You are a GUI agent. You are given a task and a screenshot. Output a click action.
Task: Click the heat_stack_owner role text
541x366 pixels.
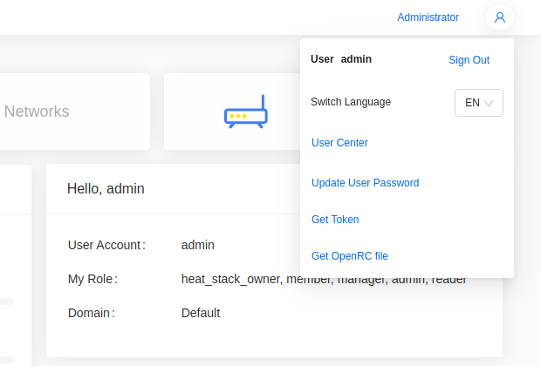point(230,279)
